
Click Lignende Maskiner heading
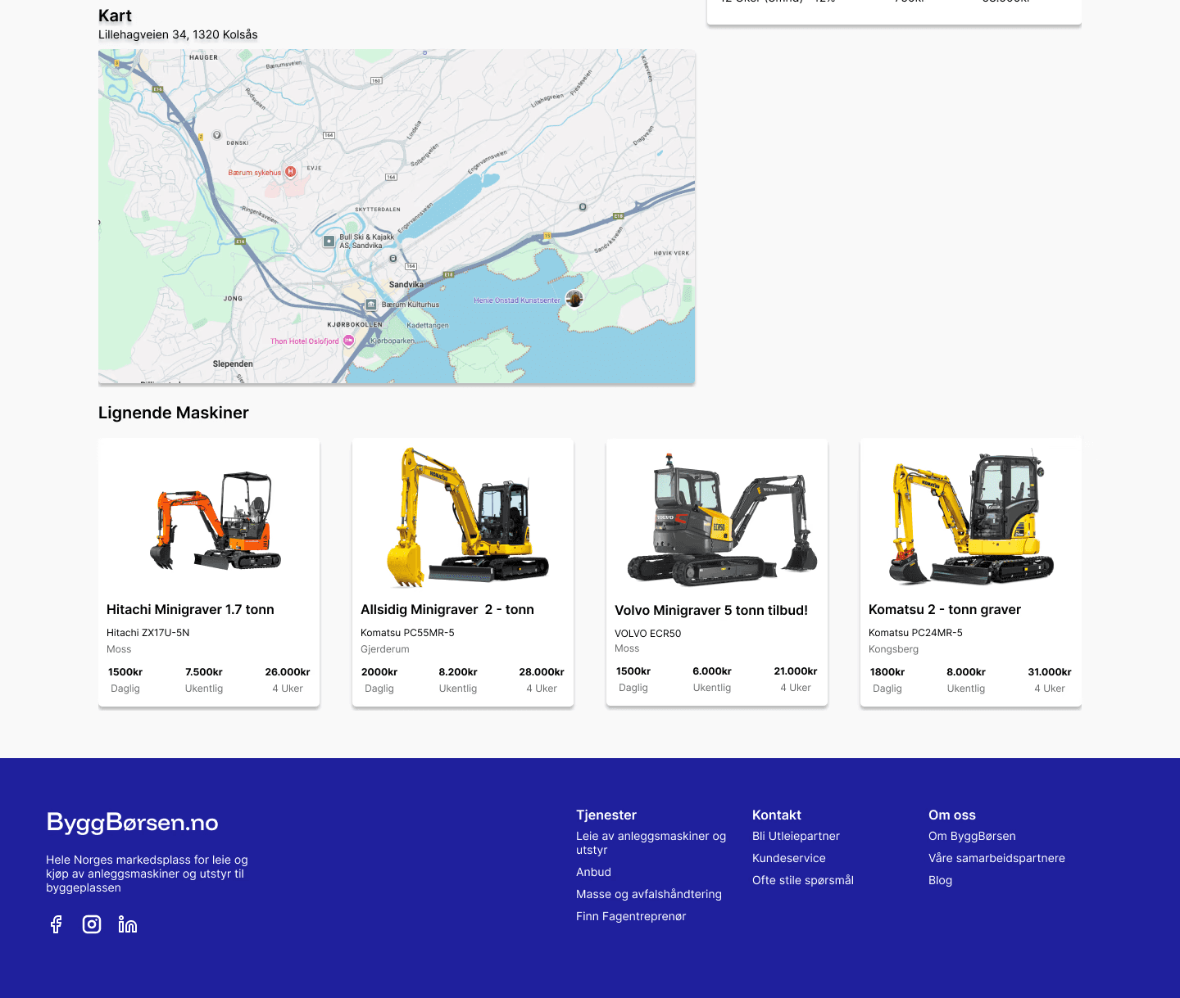tap(174, 413)
